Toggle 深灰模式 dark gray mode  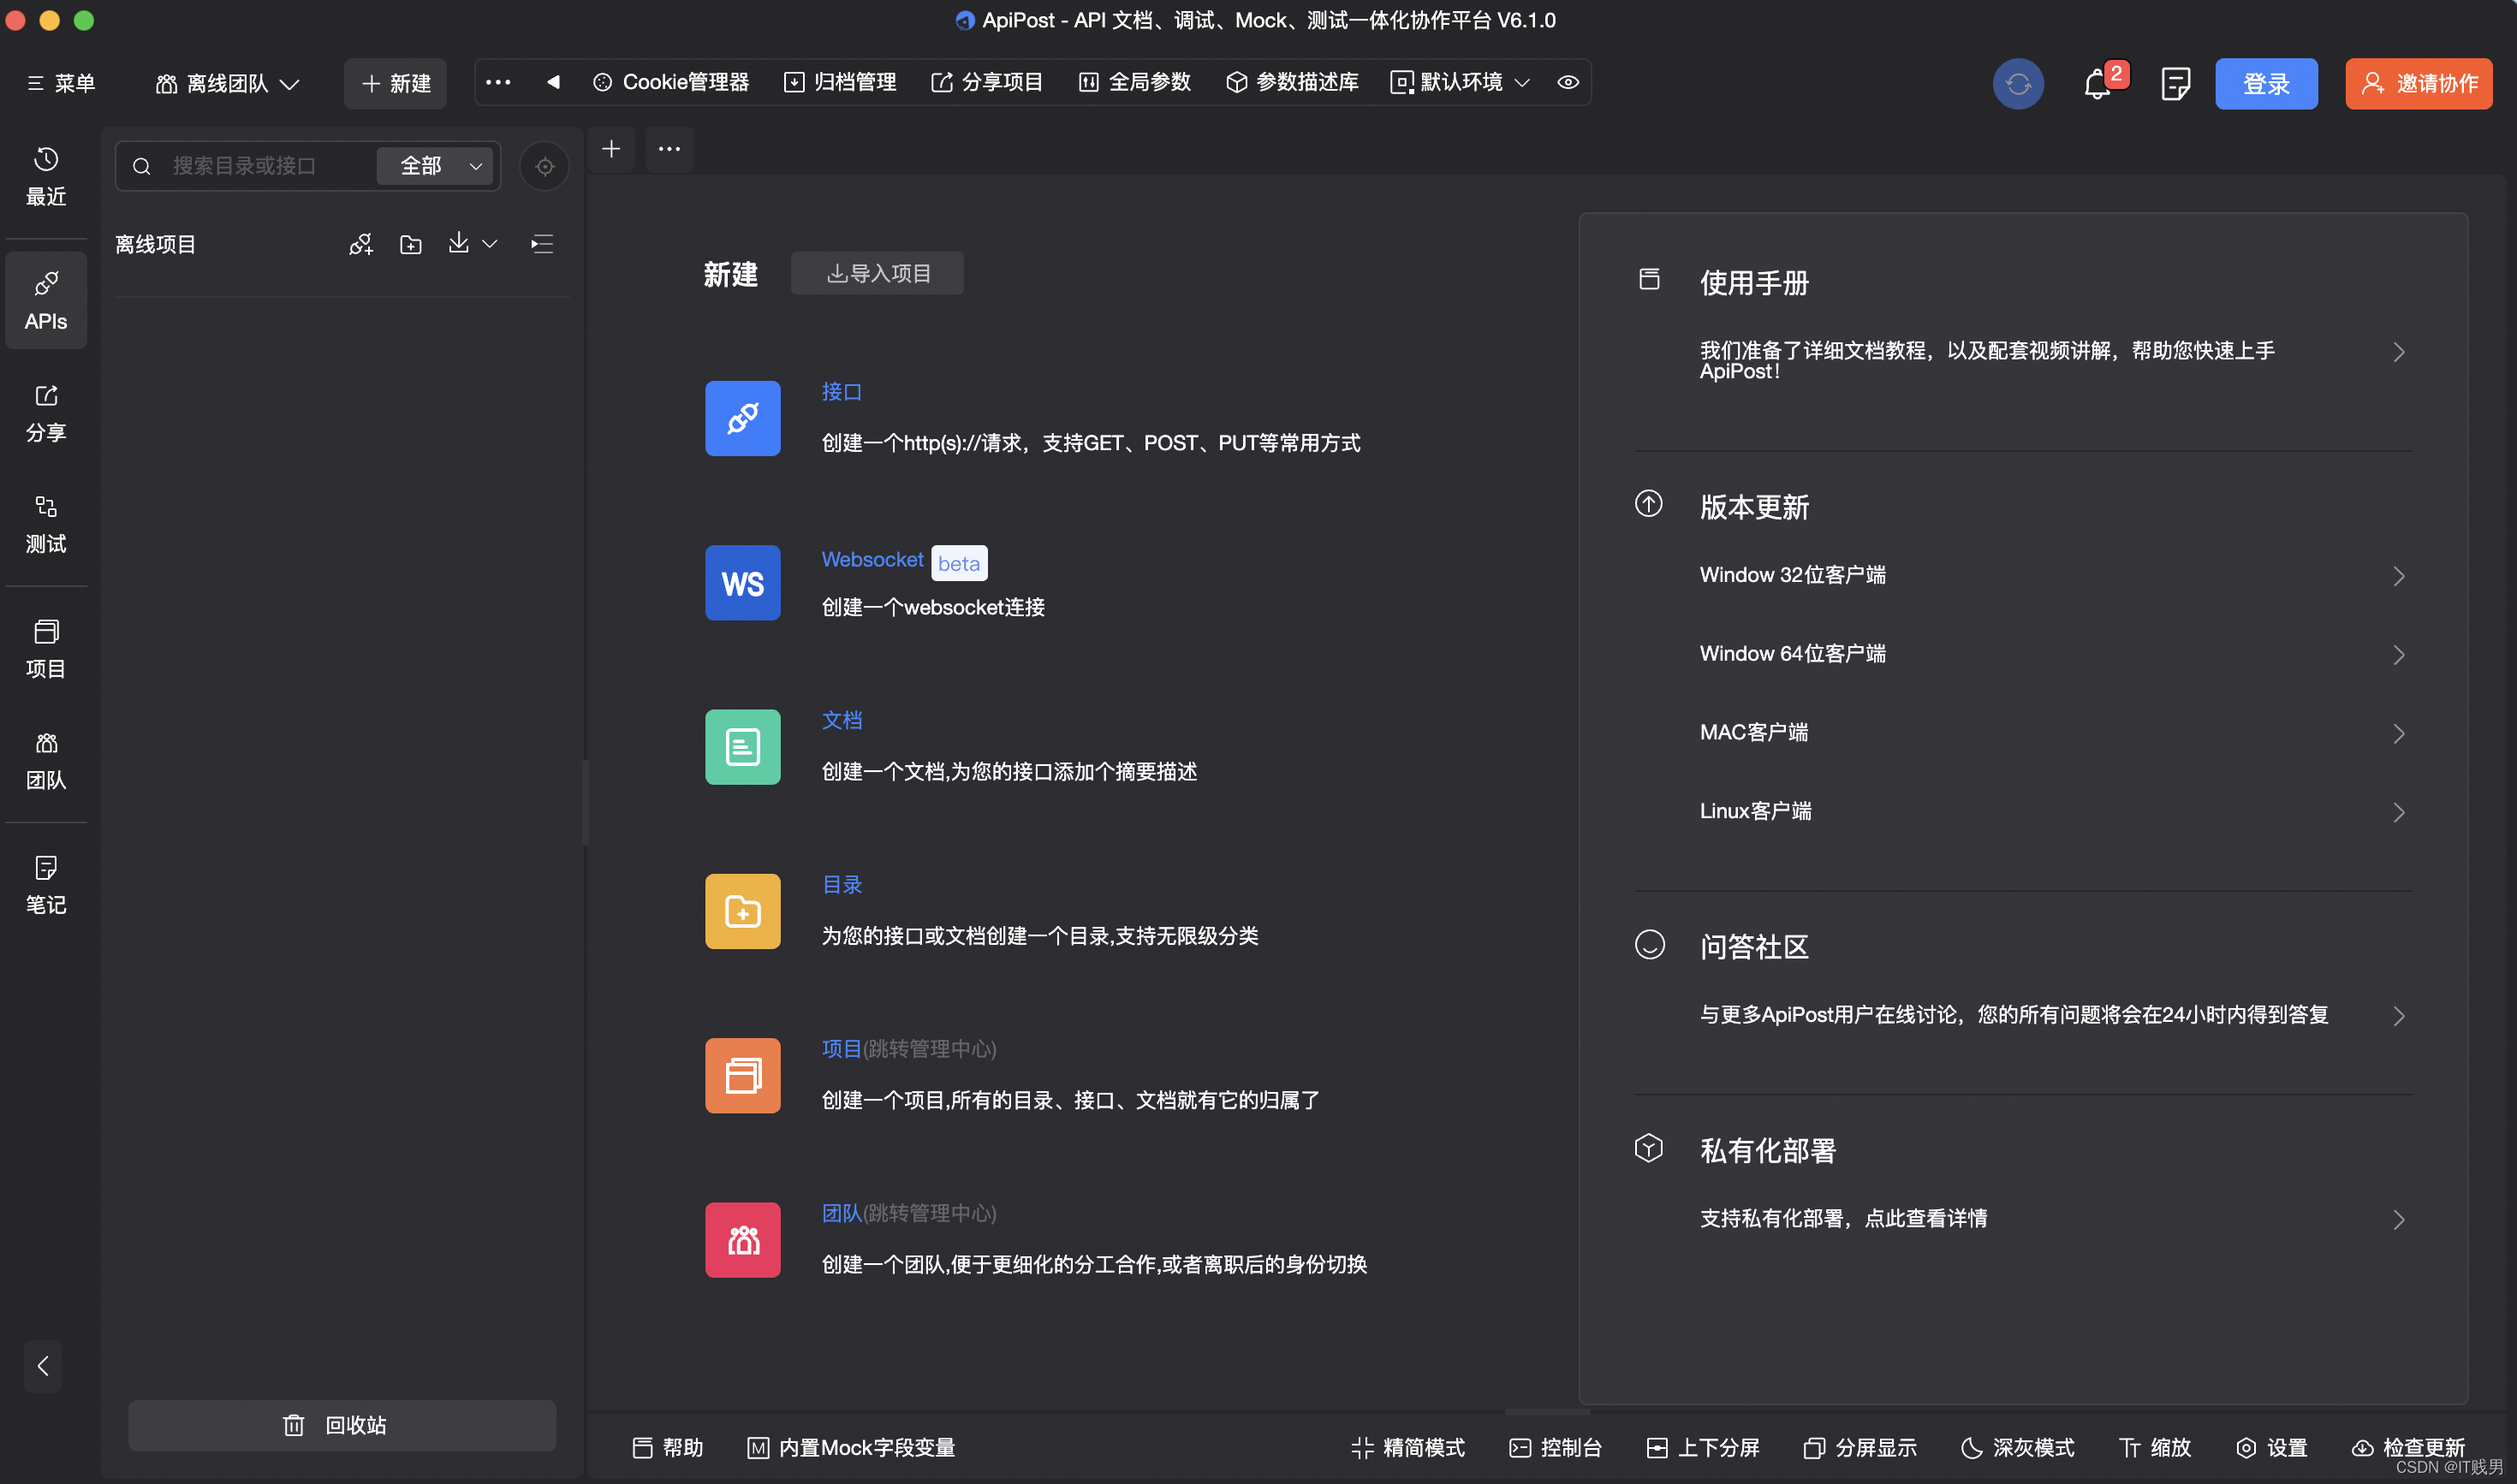point(2018,1447)
